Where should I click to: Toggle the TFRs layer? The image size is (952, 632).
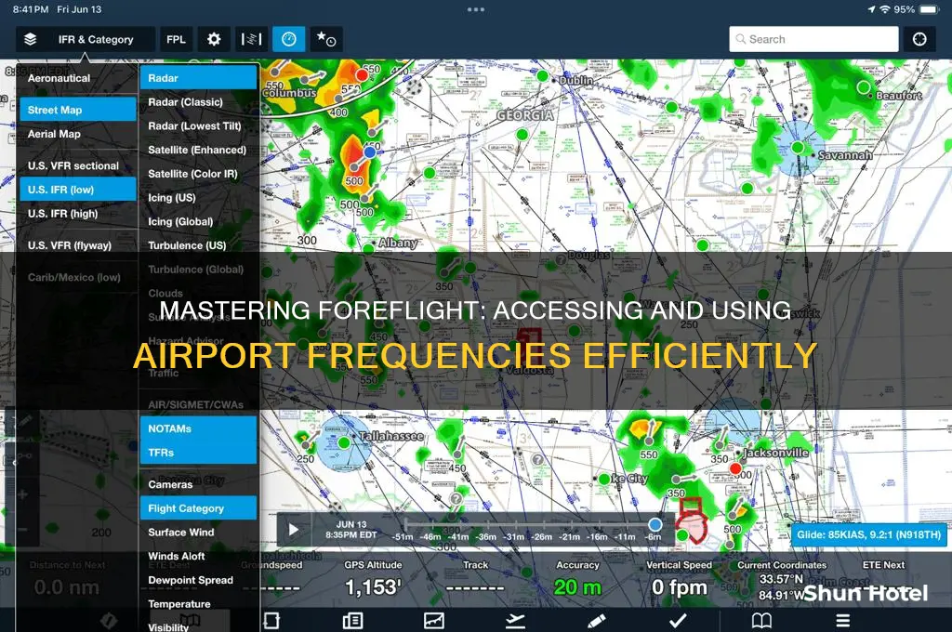198,453
